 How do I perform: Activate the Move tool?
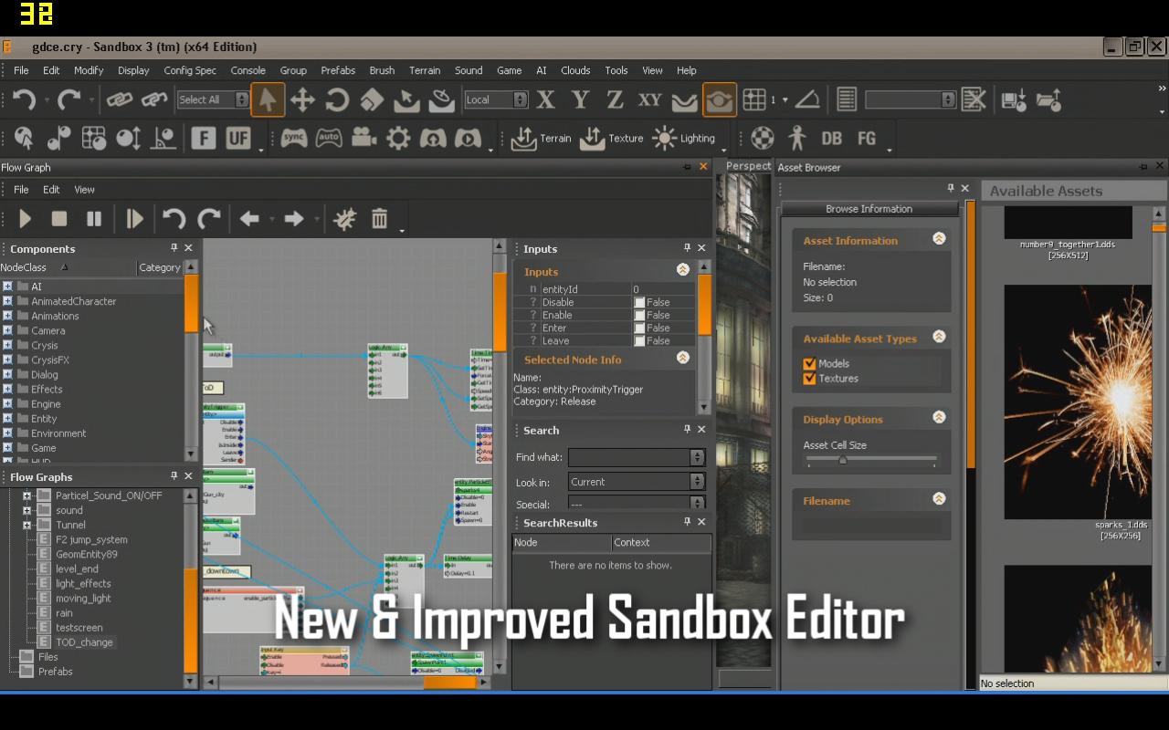pos(302,99)
